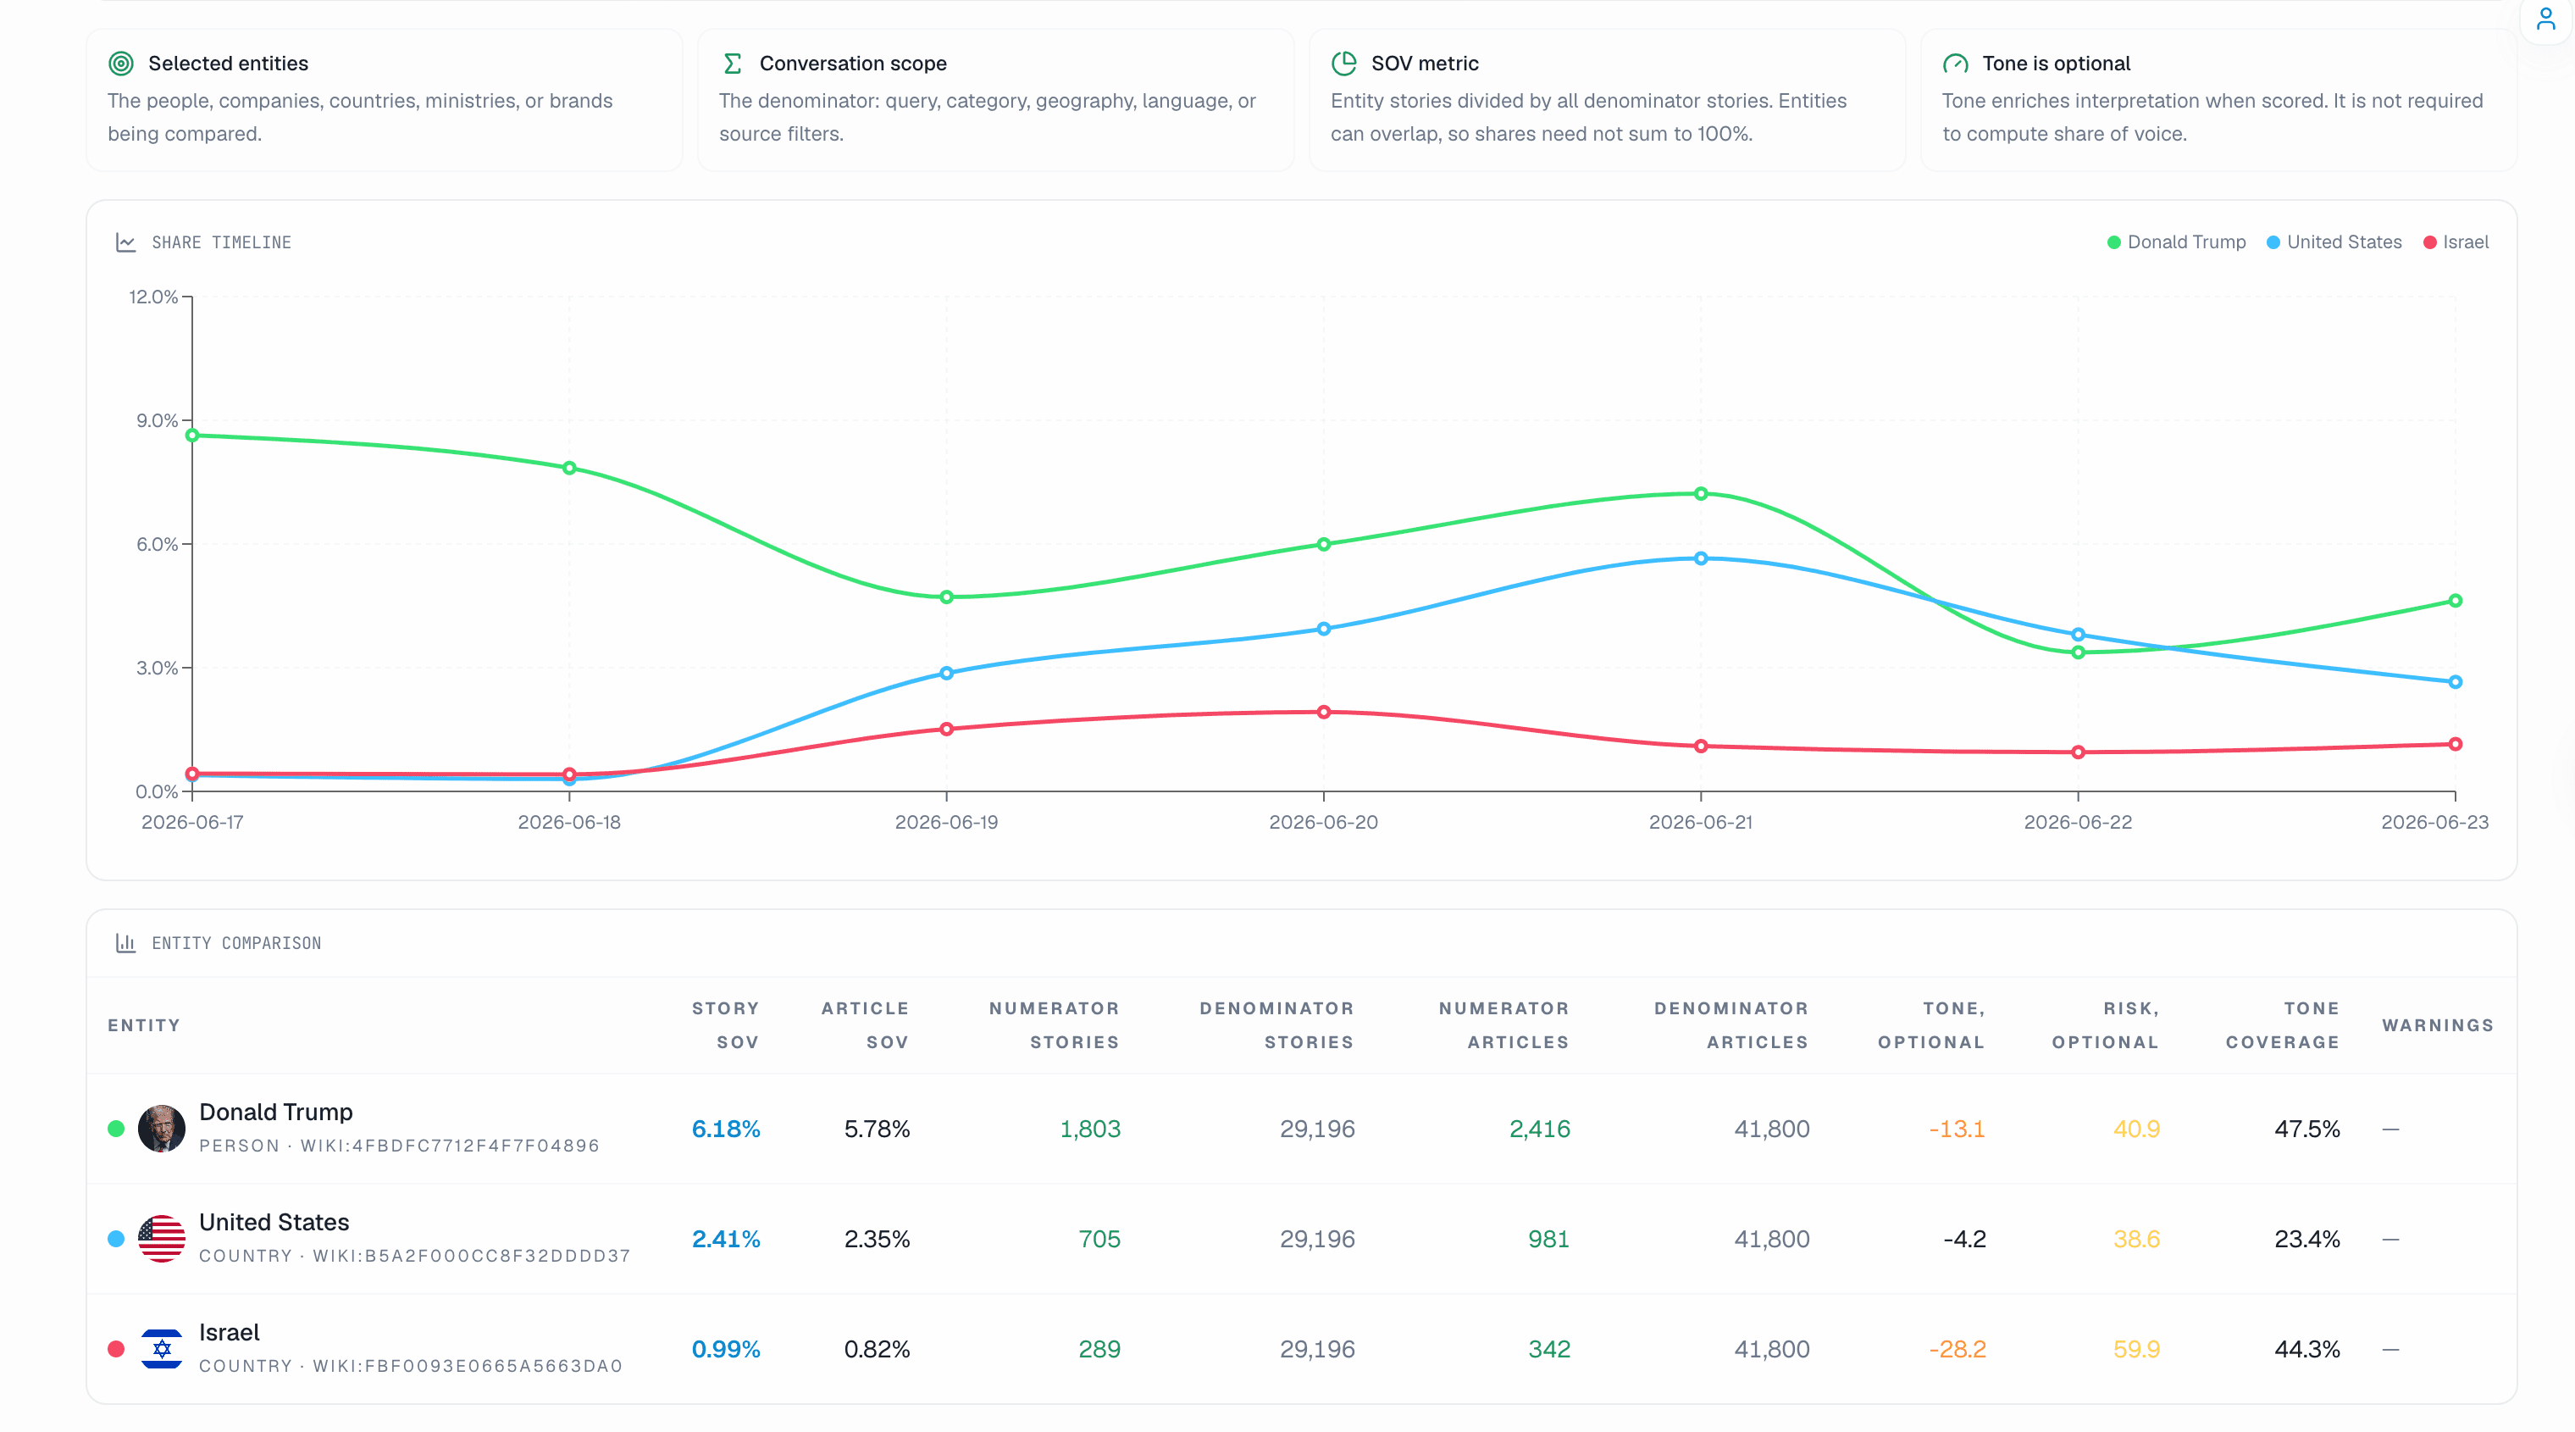
Task: Click United States 38.6 risk value
Action: 2136,1238
